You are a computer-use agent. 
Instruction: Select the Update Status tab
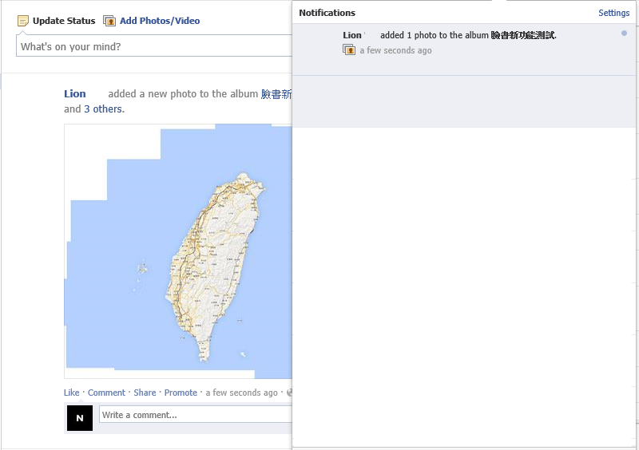[x=64, y=21]
